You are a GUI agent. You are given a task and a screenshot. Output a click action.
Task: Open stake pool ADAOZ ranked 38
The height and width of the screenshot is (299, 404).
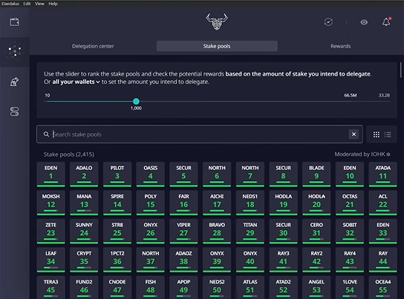183,260
